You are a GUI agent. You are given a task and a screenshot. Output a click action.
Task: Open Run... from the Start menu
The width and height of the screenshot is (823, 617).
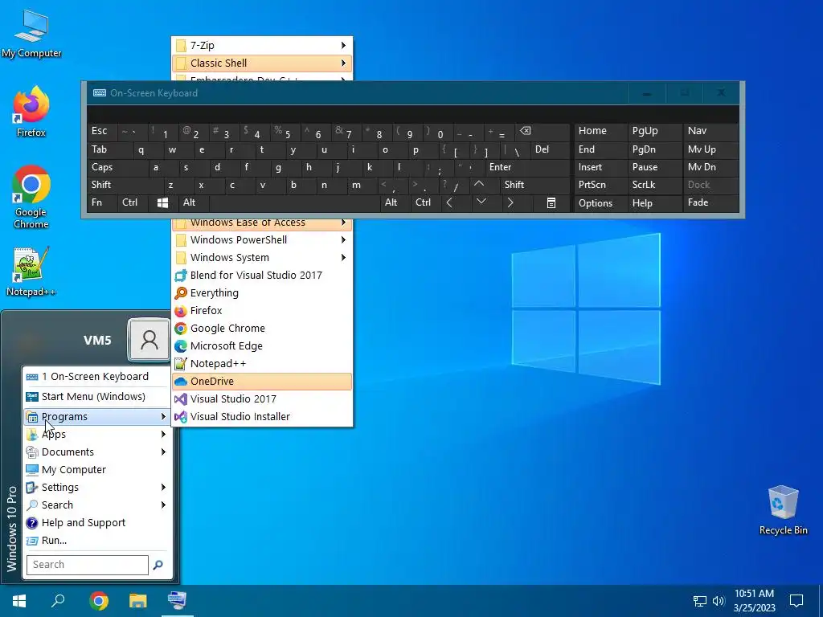[97, 541]
